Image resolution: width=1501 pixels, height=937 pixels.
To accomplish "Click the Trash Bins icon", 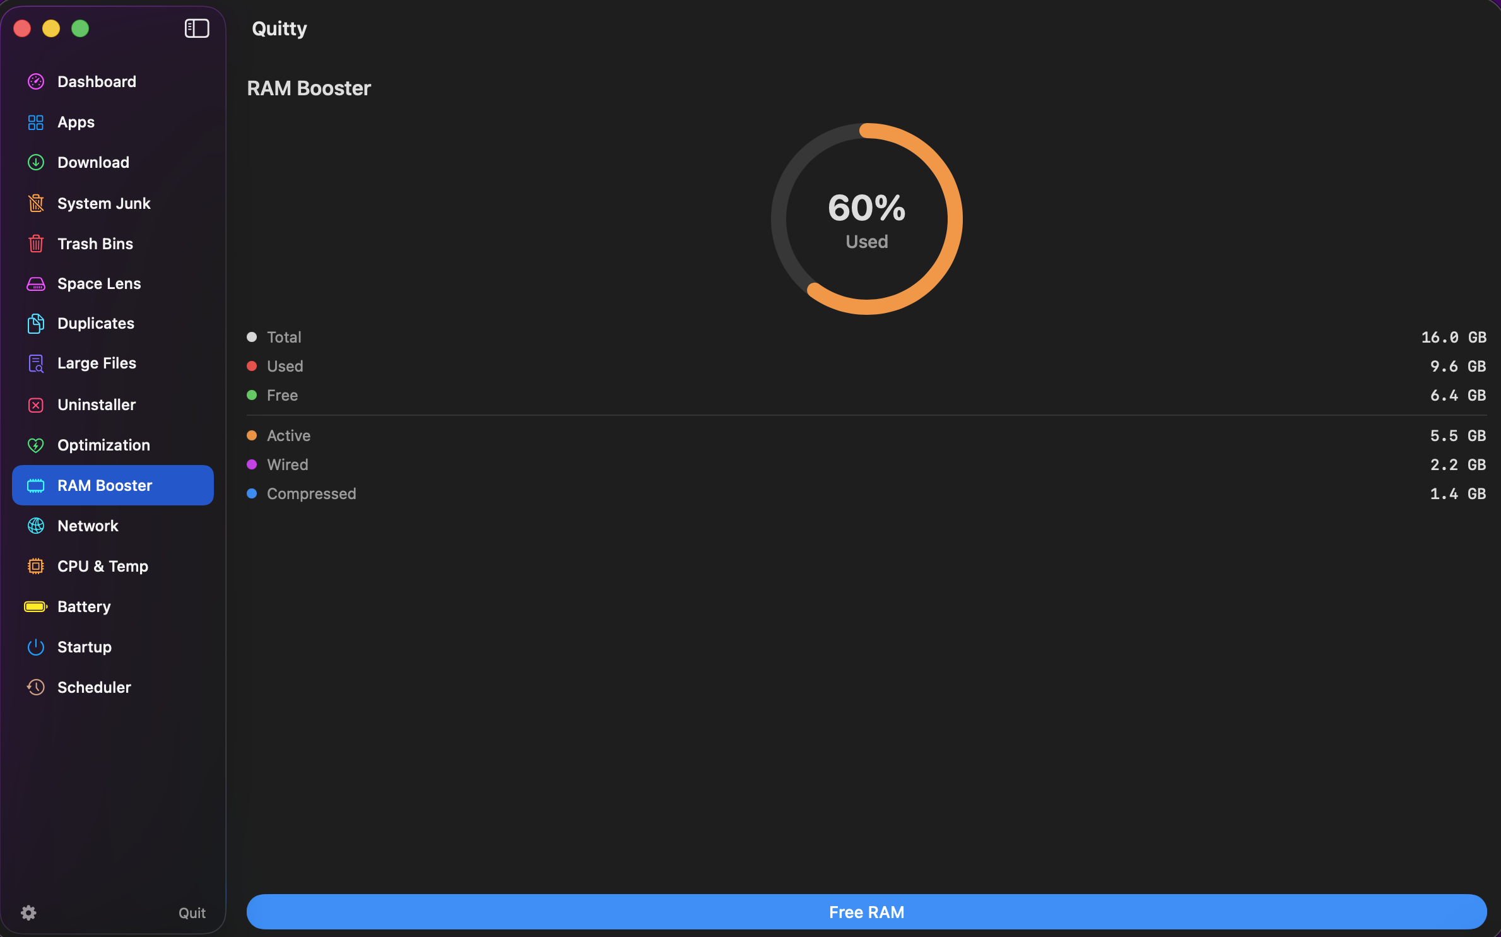I will pos(36,244).
